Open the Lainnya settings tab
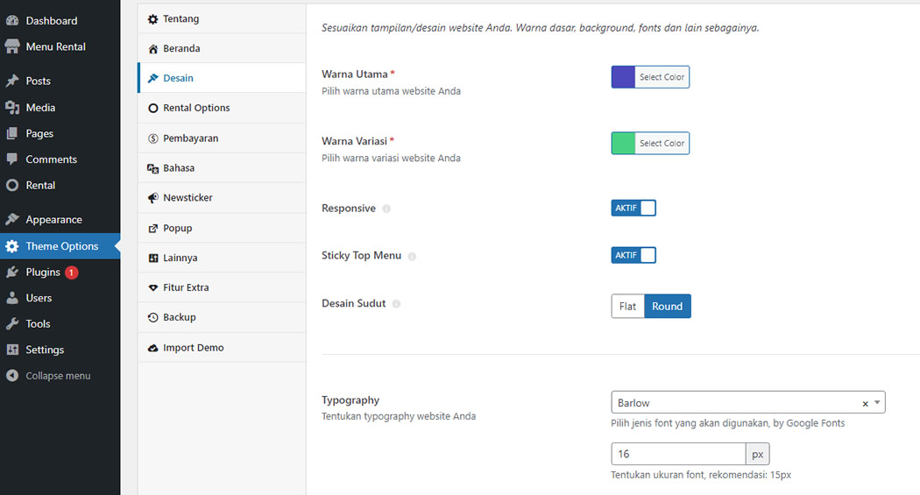 point(222,258)
